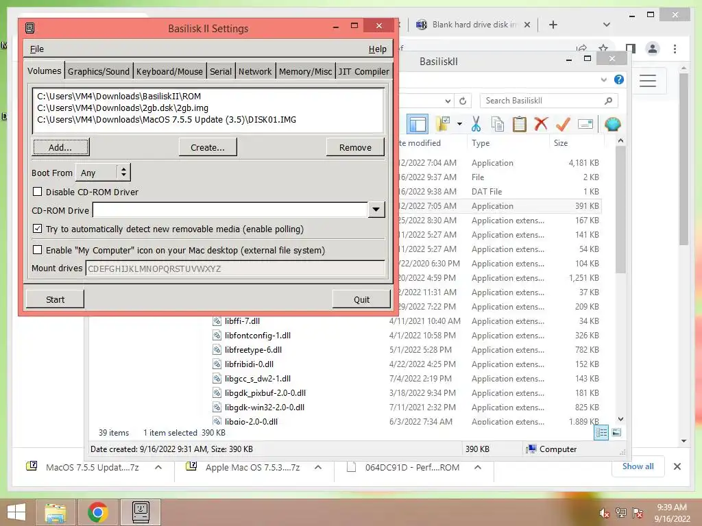Enable the Disable CD-ROM Driver checkbox
This screenshot has height=526, width=702.
click(x=38, y=192)
